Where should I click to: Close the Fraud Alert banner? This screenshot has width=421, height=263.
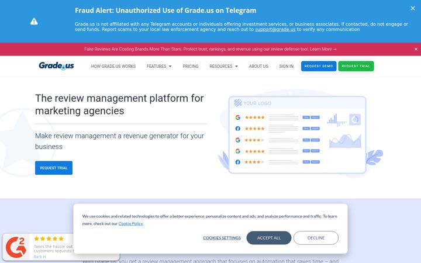[413, 8]
